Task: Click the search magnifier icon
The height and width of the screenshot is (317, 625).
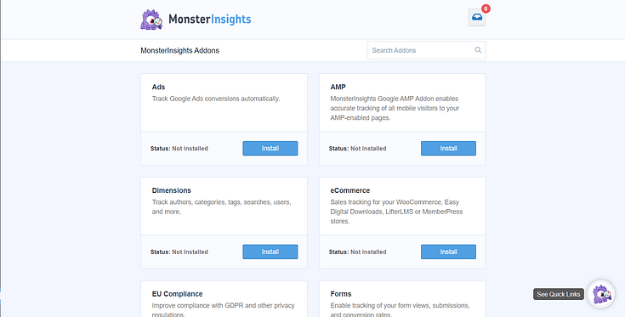Action: click(478, 50)
